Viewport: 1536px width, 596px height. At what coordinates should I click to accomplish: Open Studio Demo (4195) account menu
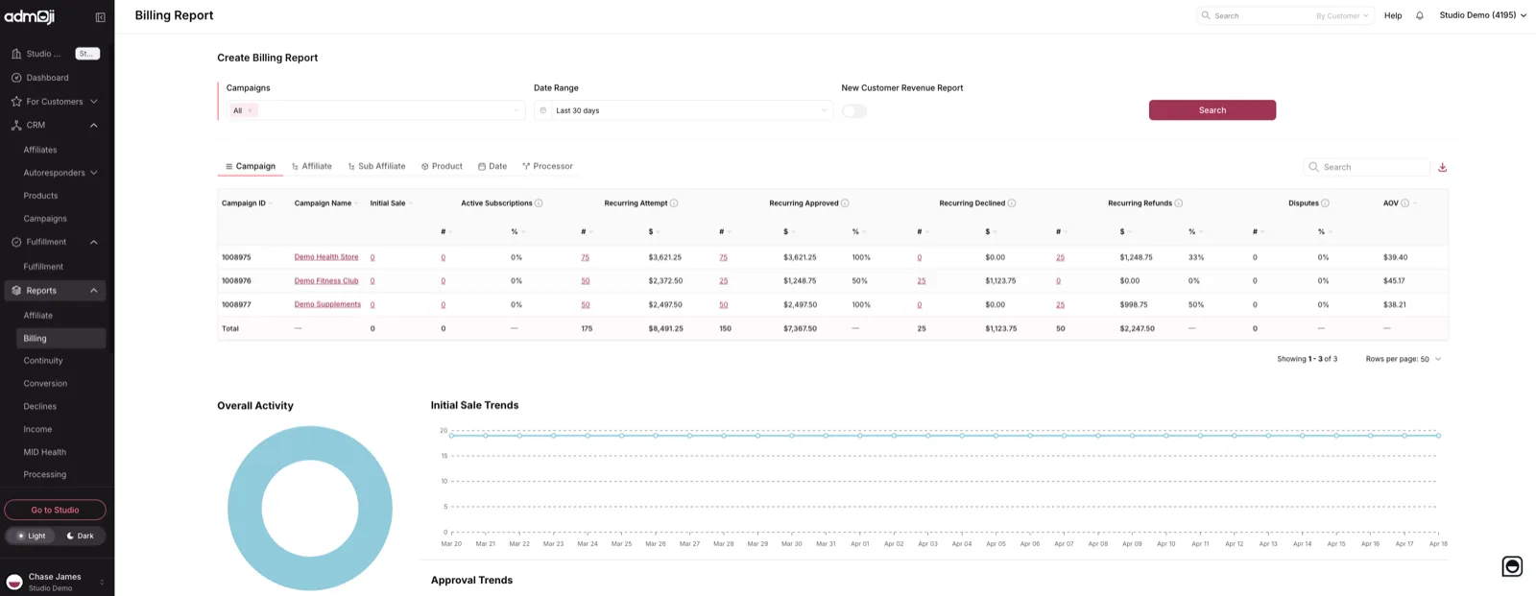[1482, 15]
